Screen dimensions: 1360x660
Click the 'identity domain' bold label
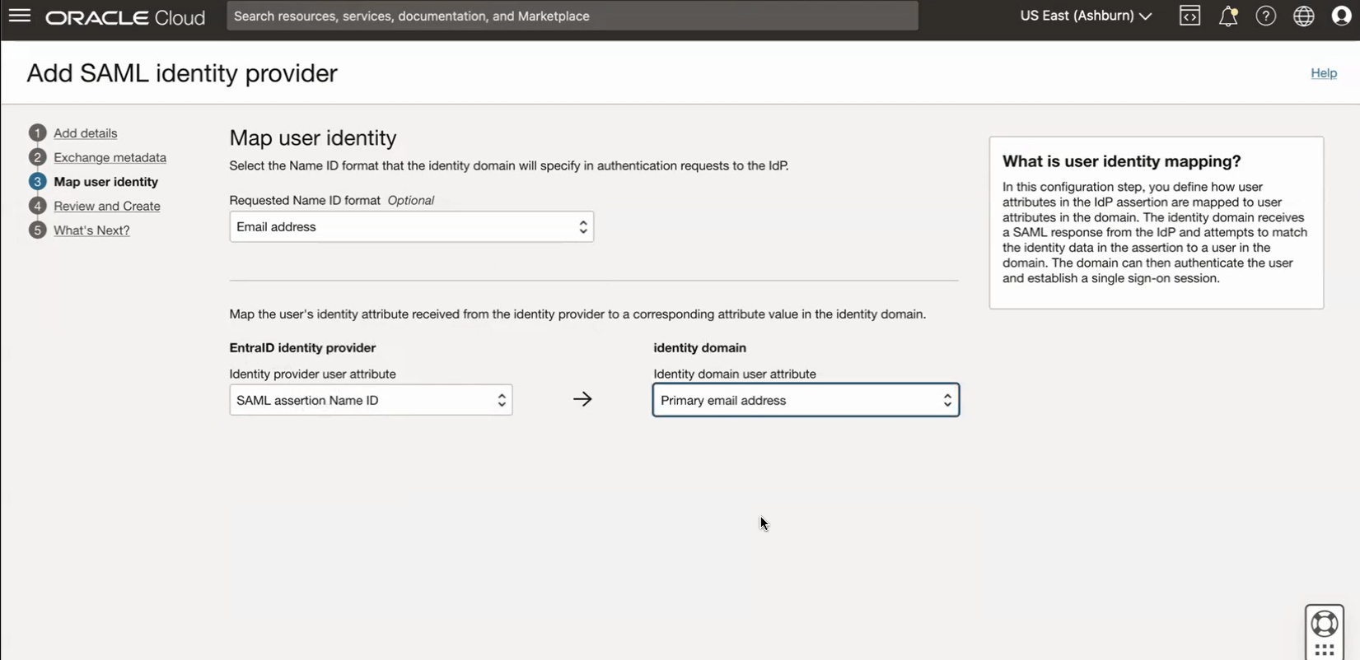pyautogui.click(x=699, y=347)
